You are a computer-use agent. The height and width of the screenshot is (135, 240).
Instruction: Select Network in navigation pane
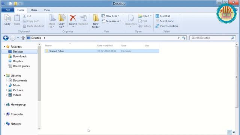point(16,124)
